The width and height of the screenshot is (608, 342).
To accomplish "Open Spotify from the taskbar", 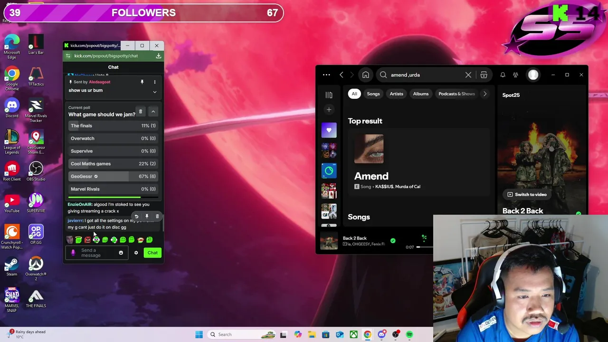I will tap(409, 334).
